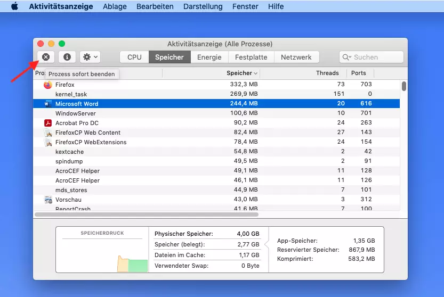Viewport: 444px width, 297px height.
Task: Click the App-Speicher 1,35 GB entry
Action: [x=326, y=241]
